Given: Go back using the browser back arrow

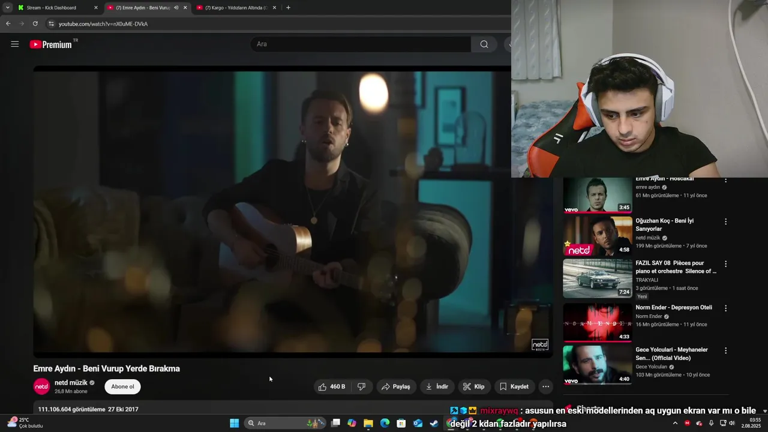Looking at the screenshot, I should 8,23.
